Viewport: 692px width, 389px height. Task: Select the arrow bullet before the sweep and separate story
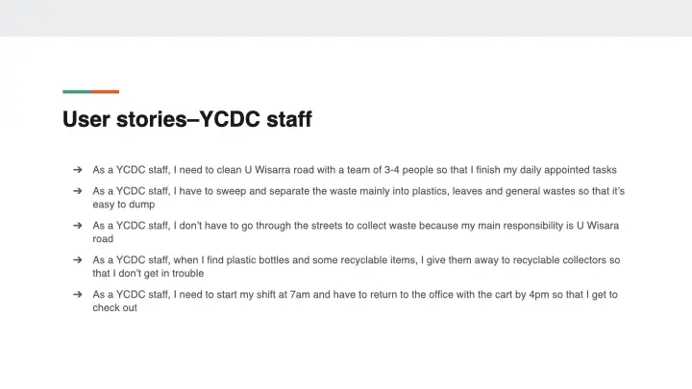click(x=77, y=191)
